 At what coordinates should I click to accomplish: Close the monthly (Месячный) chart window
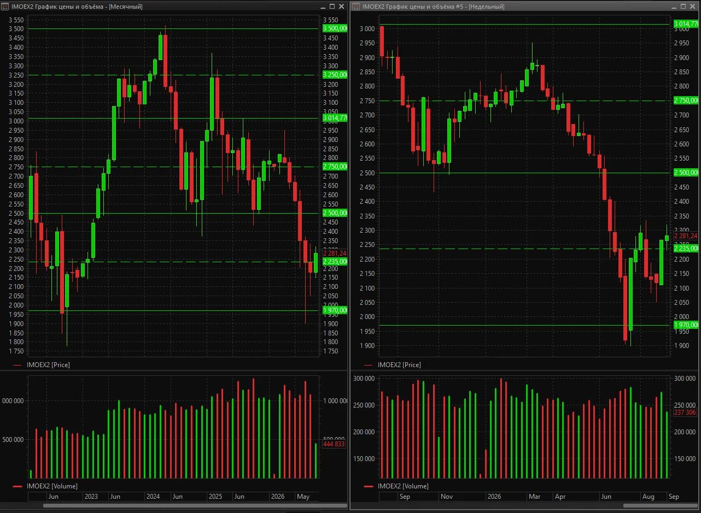click(x=342, y=7)
